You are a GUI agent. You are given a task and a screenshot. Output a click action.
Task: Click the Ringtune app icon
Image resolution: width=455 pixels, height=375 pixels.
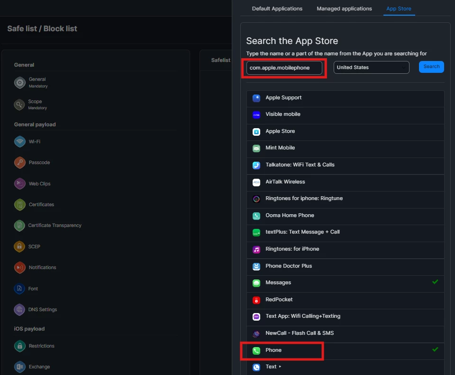point(256,199)
